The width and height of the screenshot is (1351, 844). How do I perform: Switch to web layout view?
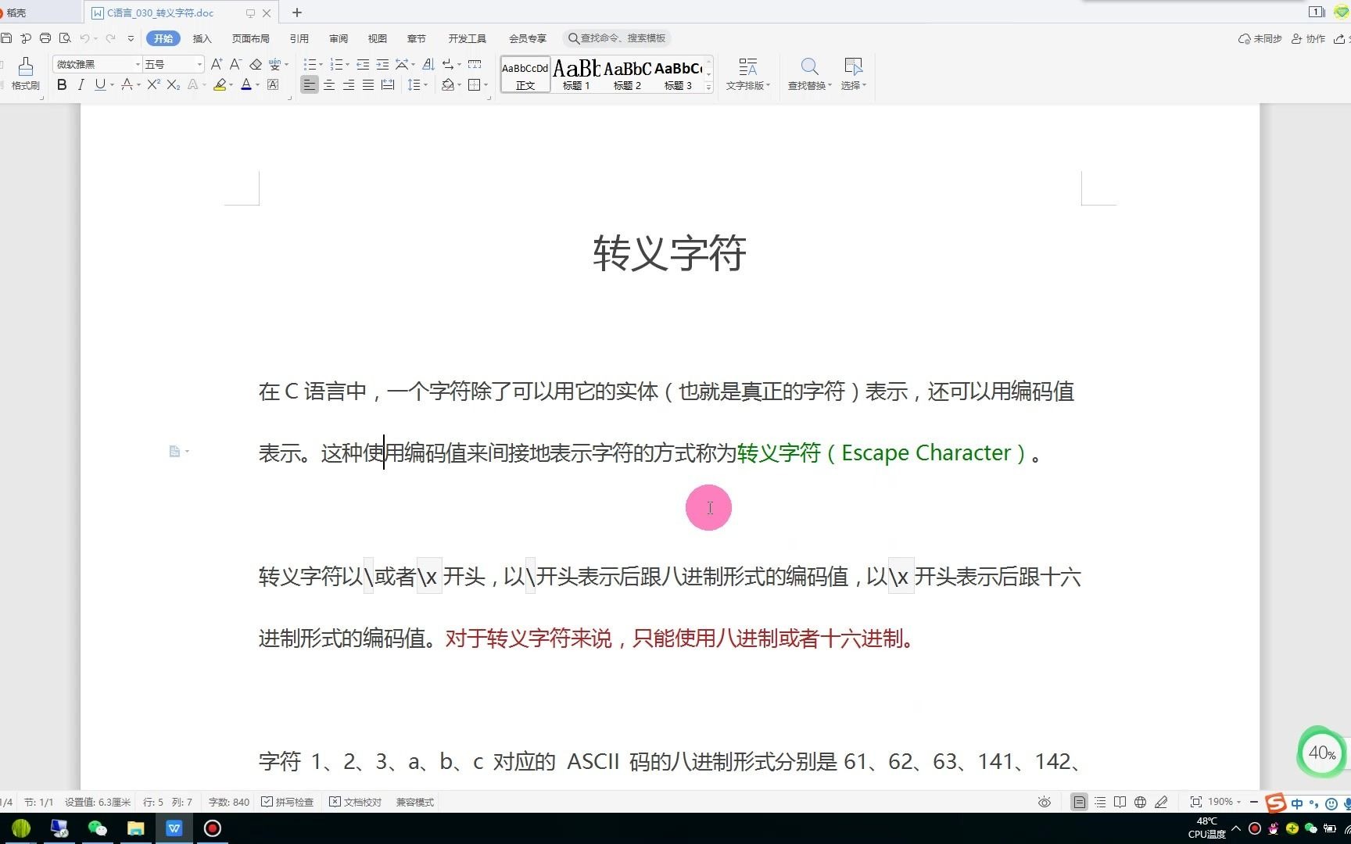[1140, 802]
